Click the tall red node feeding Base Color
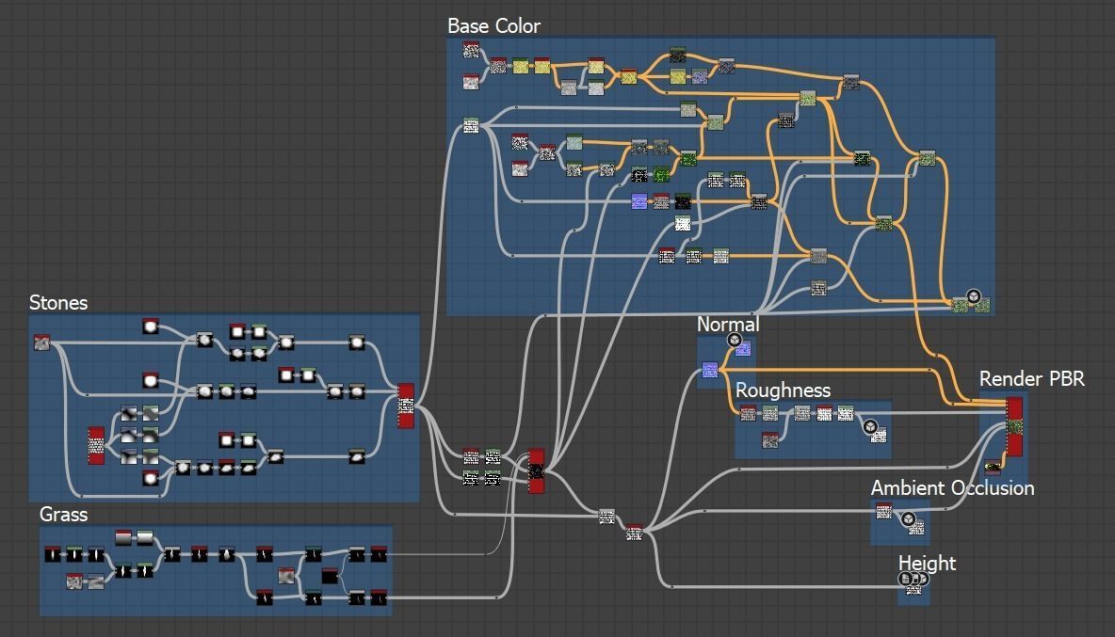The image size is (1115, 637). tap(536, 470)
